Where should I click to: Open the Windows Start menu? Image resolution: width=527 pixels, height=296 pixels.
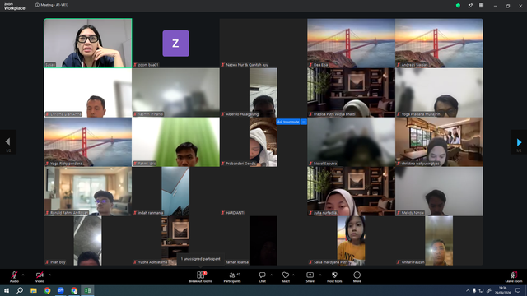[x=7, y=290]
